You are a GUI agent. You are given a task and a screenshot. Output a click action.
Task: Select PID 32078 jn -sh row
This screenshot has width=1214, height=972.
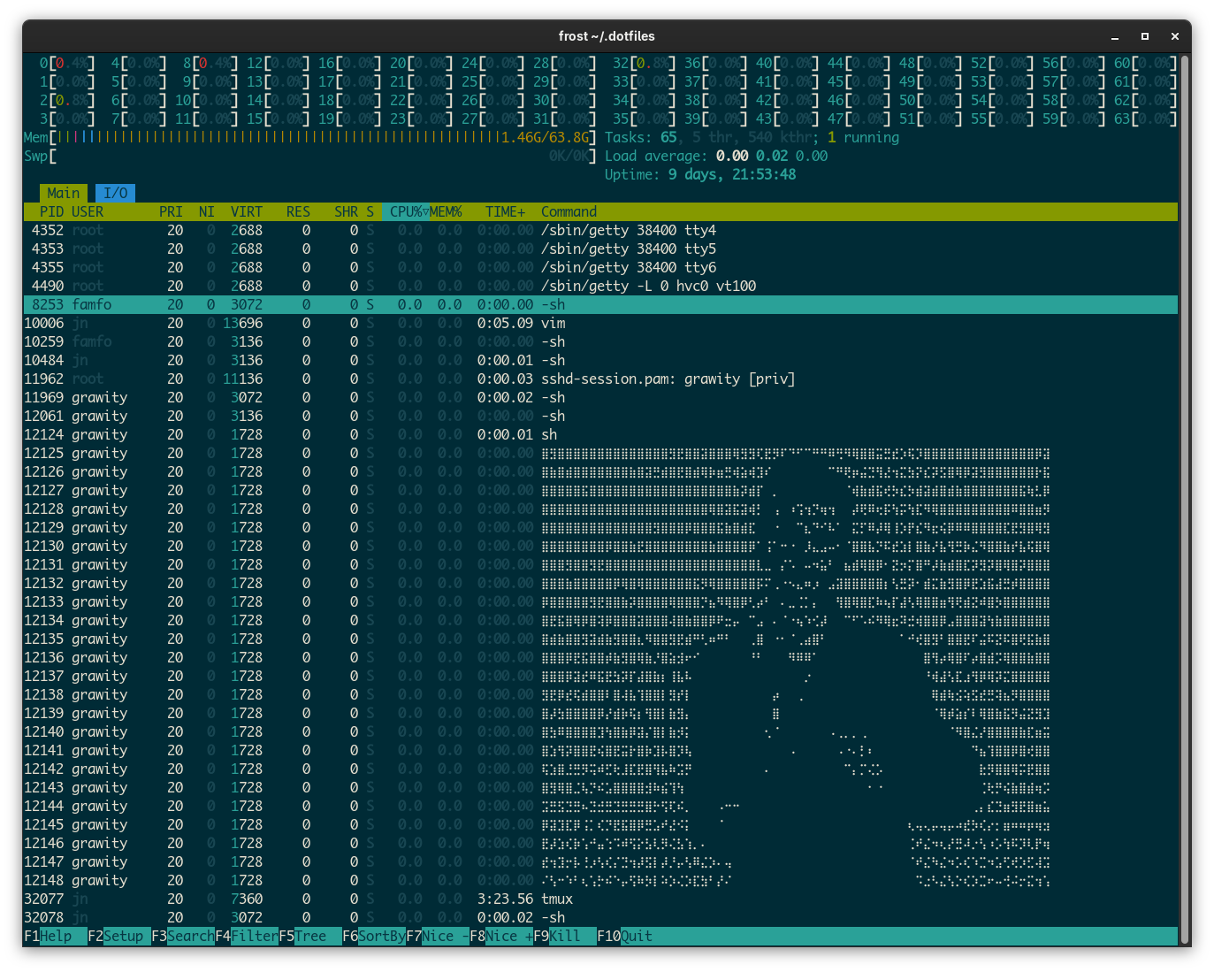click(600, 918)
